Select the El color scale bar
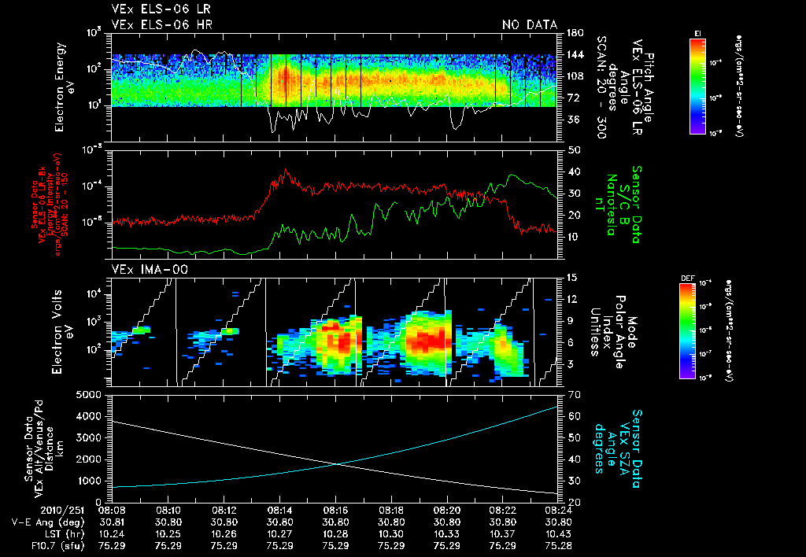 (x=697, y=86)
